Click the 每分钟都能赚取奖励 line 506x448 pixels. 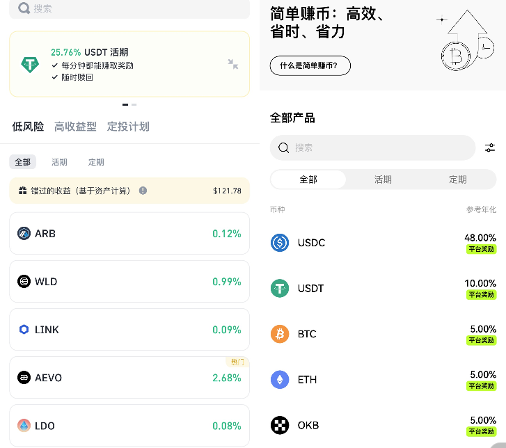pos(93,65)
